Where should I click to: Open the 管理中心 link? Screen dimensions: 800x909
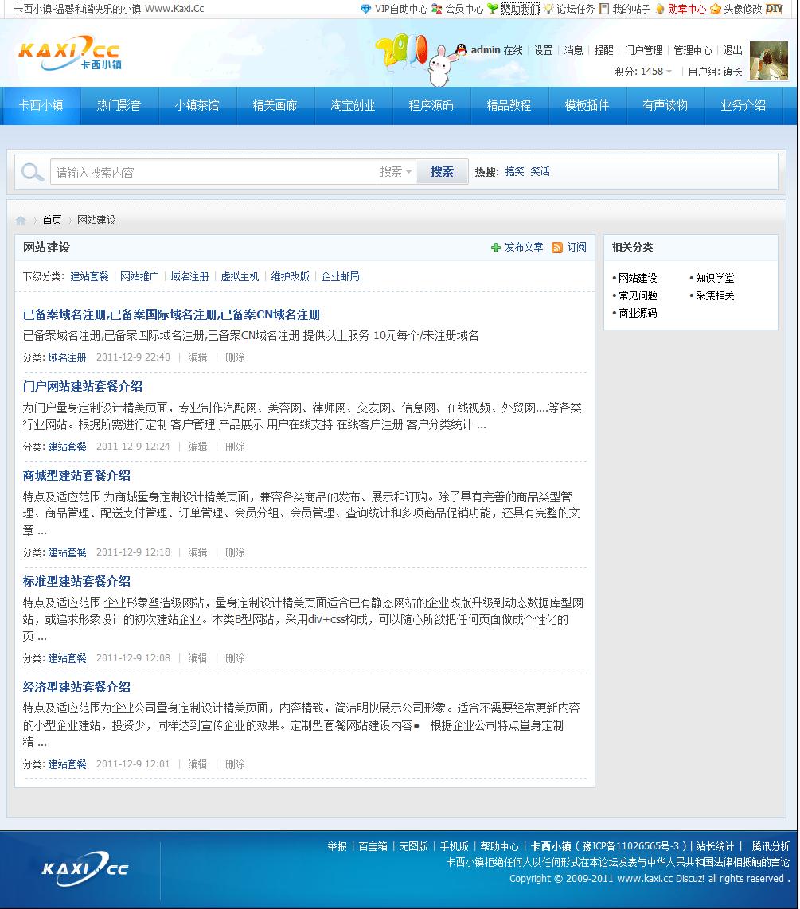(x=693, y=50)
